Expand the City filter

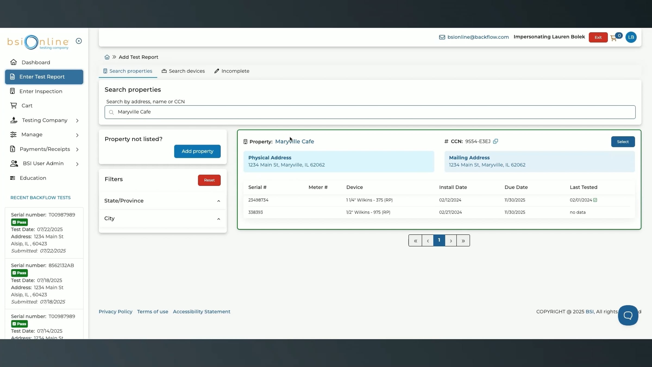162,219
